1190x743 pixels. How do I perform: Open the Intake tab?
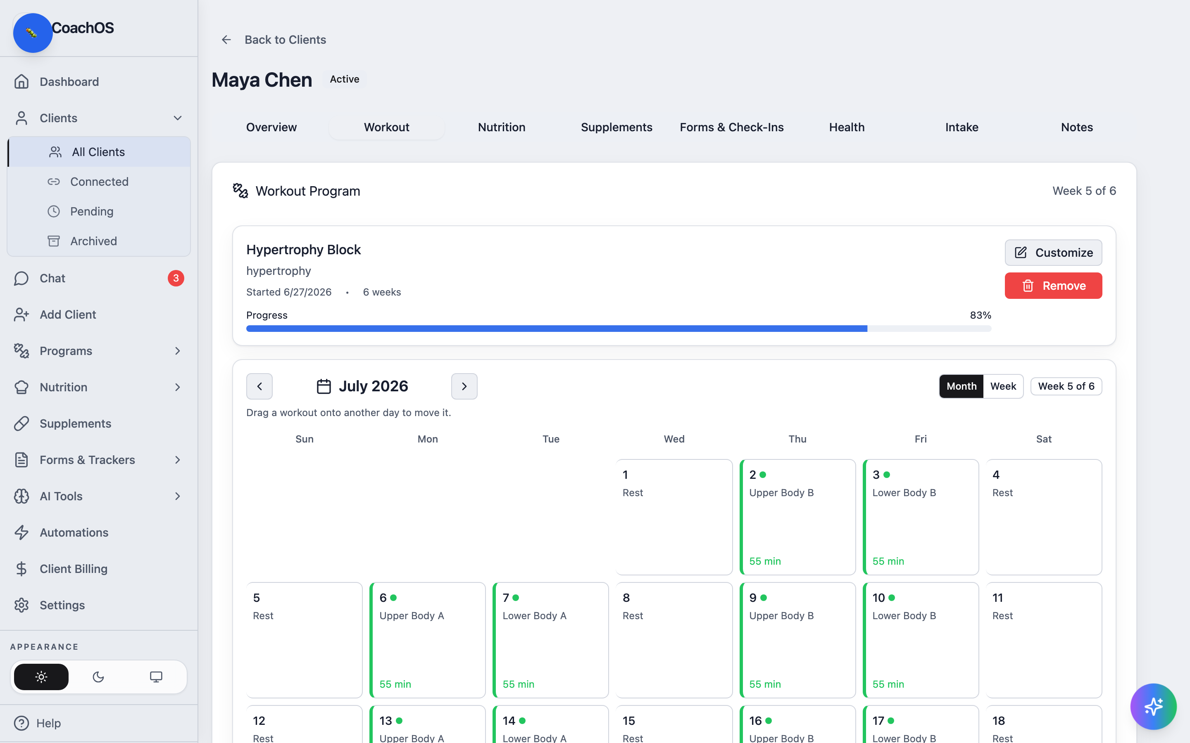click(962, 127)
